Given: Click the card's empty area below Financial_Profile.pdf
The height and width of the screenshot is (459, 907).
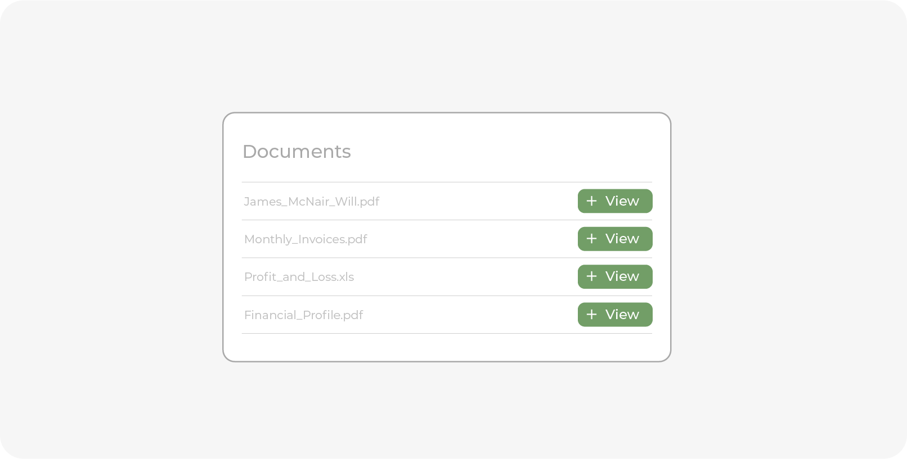Looking at the screenshot, I should click(447, 347).
